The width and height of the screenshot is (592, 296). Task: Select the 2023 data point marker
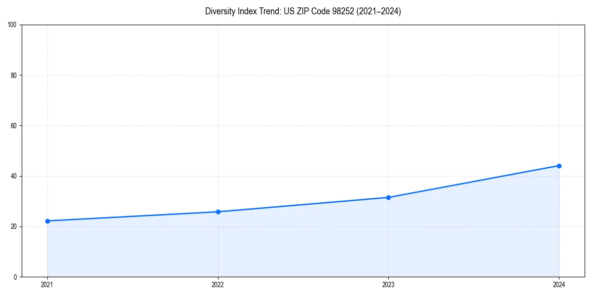pos(389,197)
